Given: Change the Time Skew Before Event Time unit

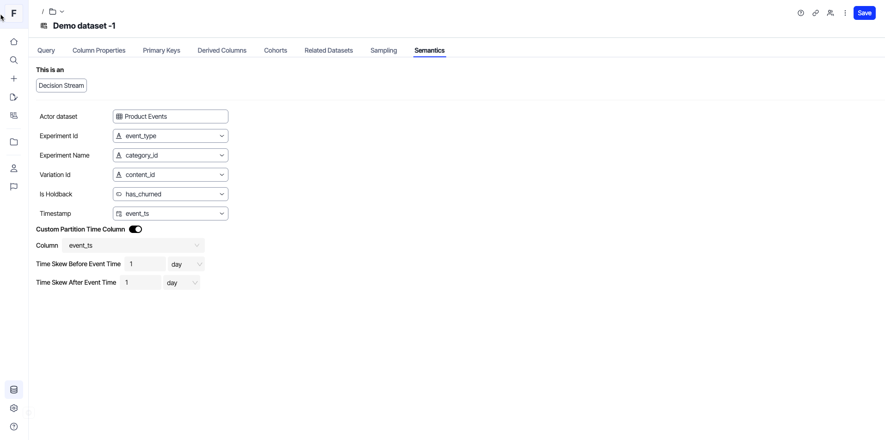Looking at the screenshot, I should tap(186, 263).
